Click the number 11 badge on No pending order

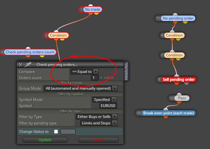(158, 18)
